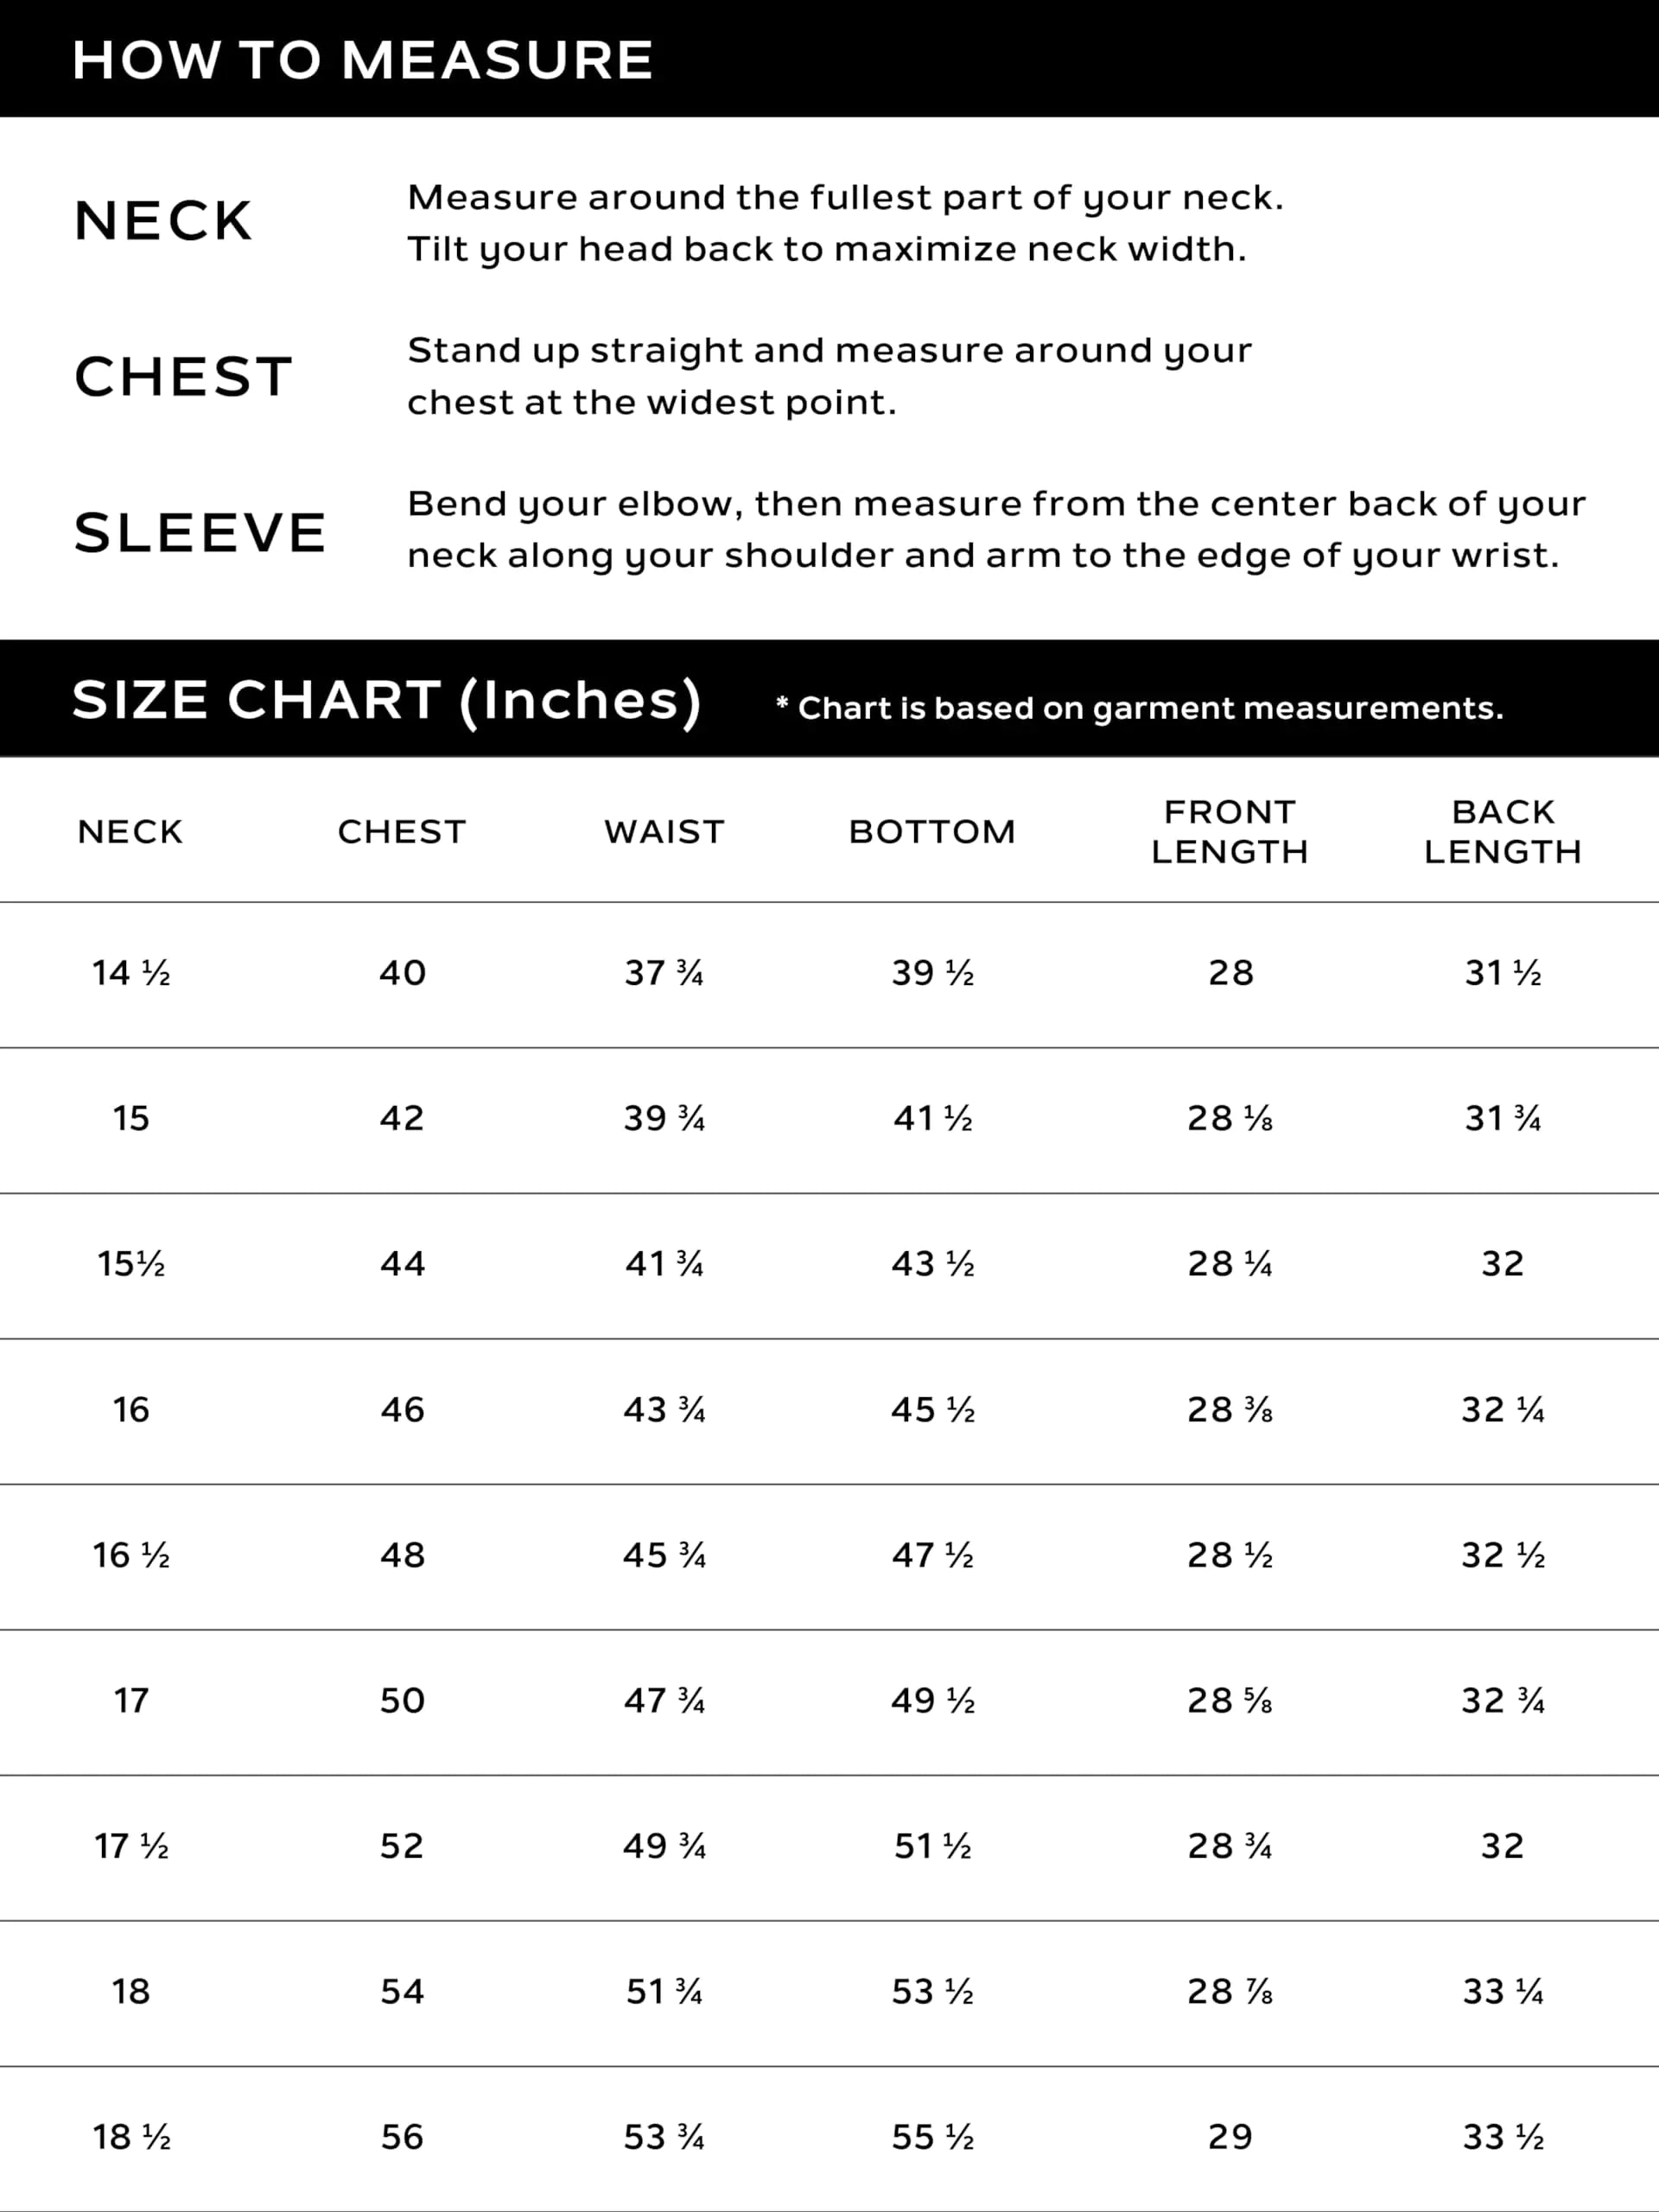Select the BACK LENGTH column header
Image resolution: width=1659 pixels, height=2212 pixels.
1502,832
